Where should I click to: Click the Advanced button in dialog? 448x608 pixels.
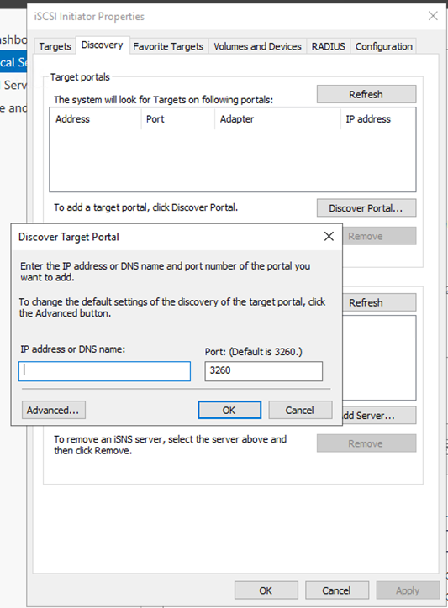[54, 411]
